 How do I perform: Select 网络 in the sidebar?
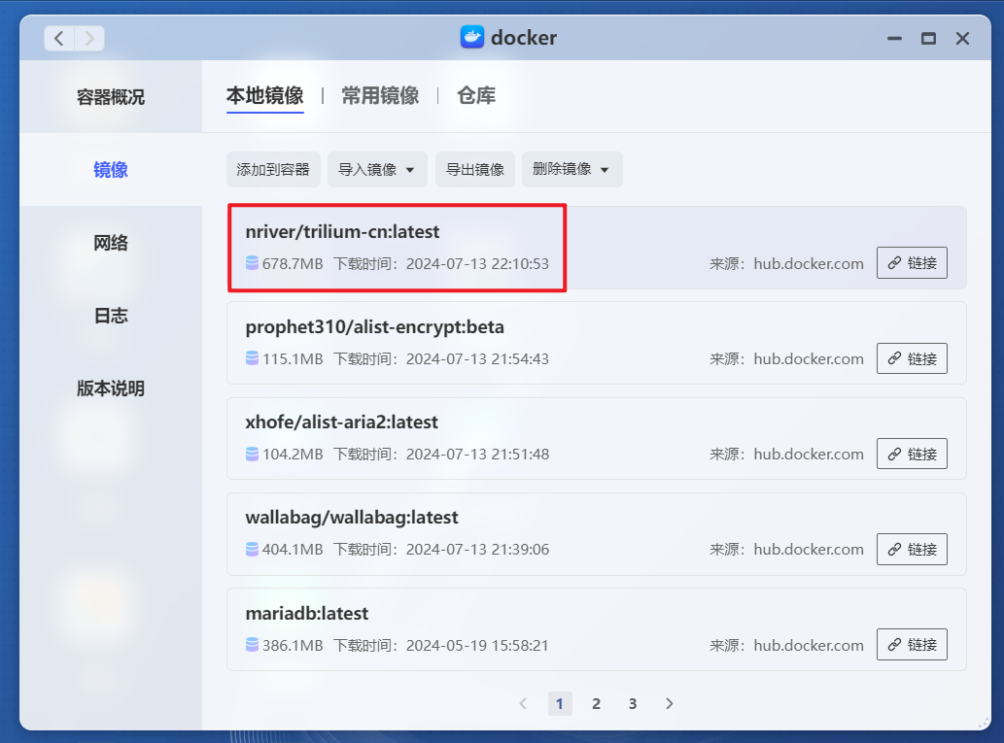click(x=110, y=242)
